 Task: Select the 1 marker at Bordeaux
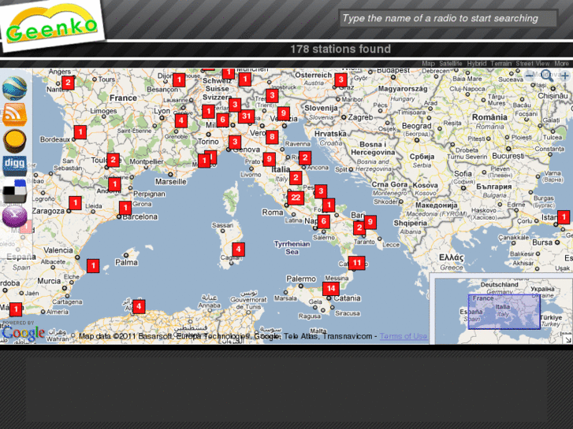coord(80,131)
